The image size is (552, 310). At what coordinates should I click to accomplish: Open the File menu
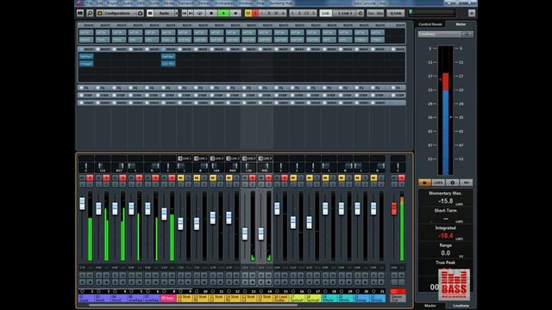89,3
